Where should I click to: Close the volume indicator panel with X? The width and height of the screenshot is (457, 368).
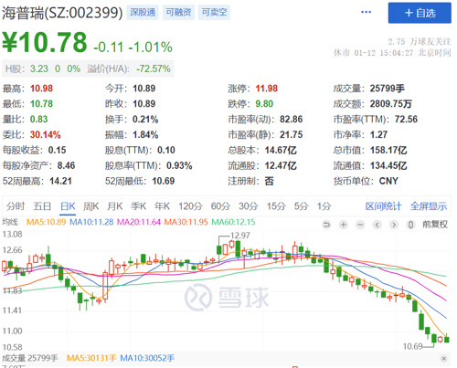tap(444, 359)
